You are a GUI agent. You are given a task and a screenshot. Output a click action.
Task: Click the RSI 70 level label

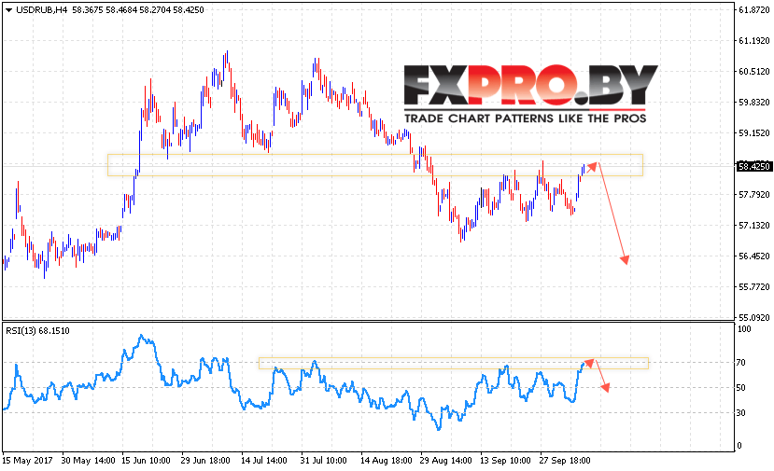tap(740, 363)
